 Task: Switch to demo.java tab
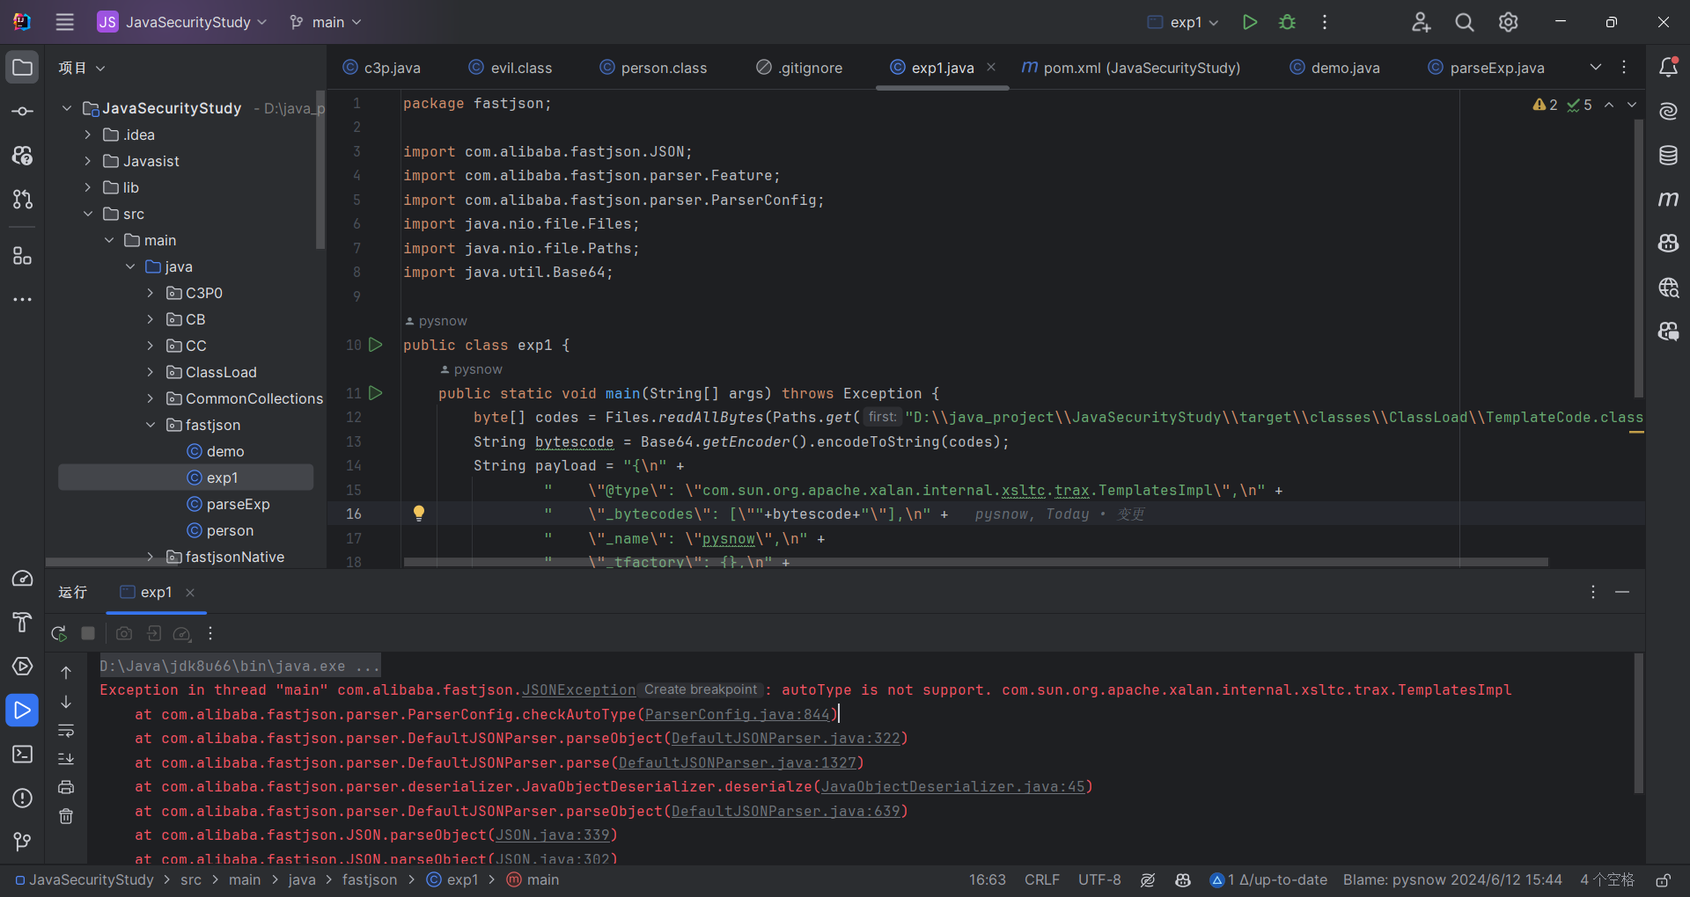click(1334, 68)
